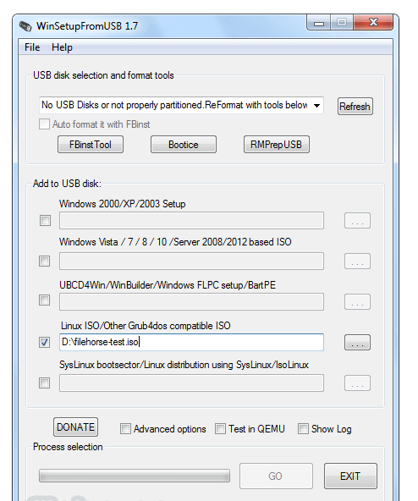The height and width of the screenshot is (501, 418).
Task: Toggle Test in QEMU option
Action: (220, 429)
